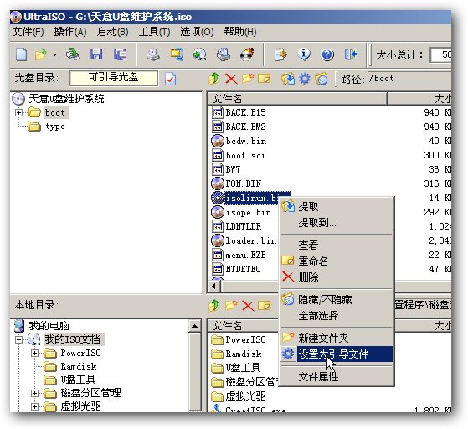Open the 操作(A) menu

(70, 32)
